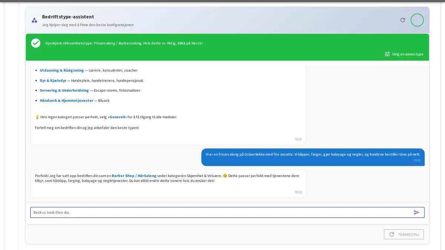This screenshot has width=445, height=250.
Task: Click the Bedriftstype-assistent title
Action: click(68, 17)
